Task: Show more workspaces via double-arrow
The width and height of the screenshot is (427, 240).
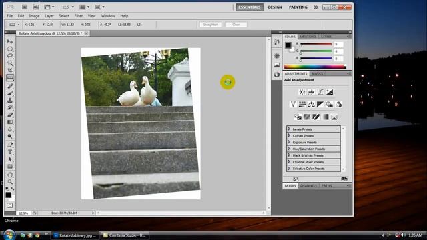Action: (316, 7)
